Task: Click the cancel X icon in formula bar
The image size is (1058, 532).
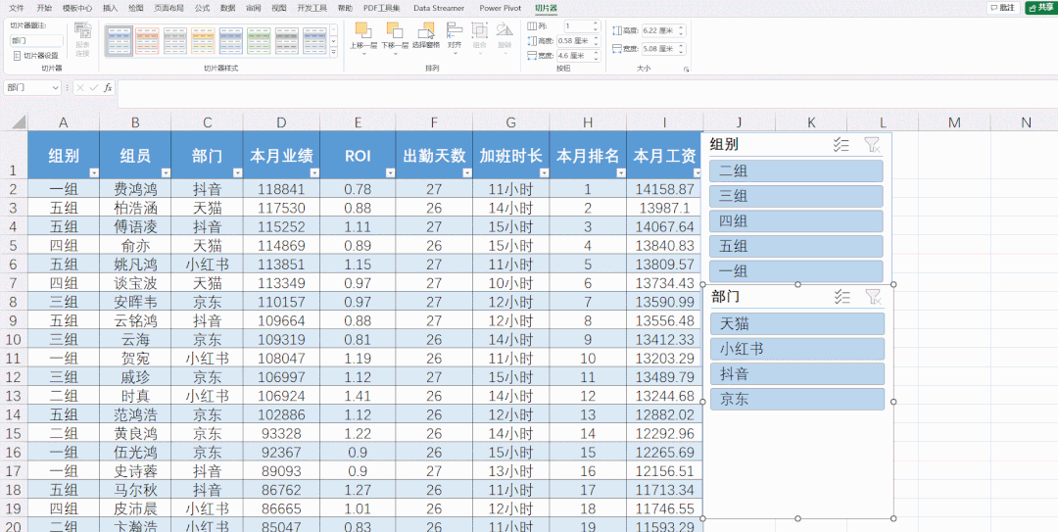Action: pyautogui.click(x=80, y=88)
